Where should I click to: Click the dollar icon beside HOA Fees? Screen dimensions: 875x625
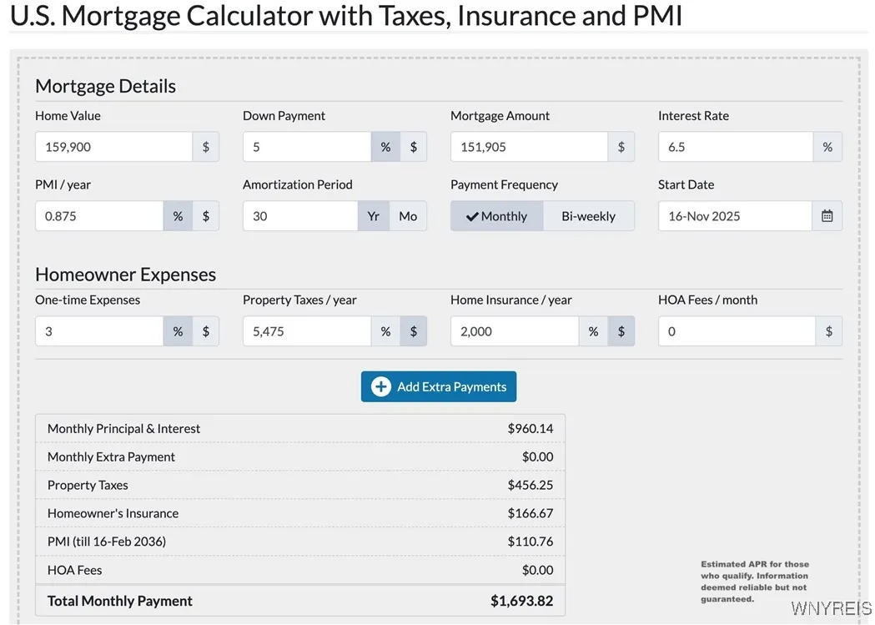pos(828,331)
